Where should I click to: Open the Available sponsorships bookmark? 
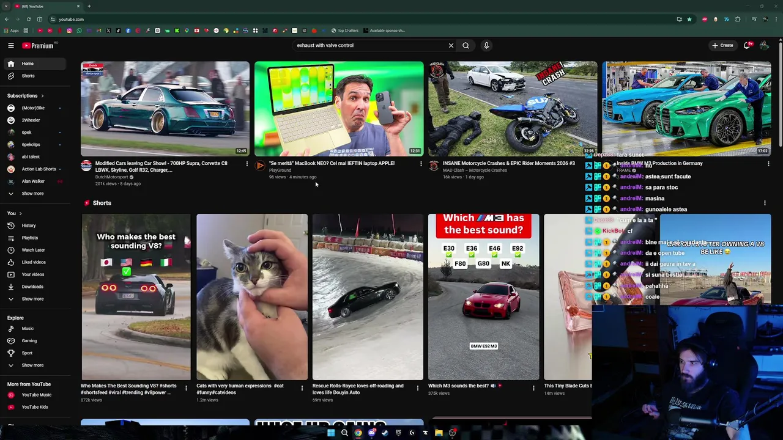[384, 31]
